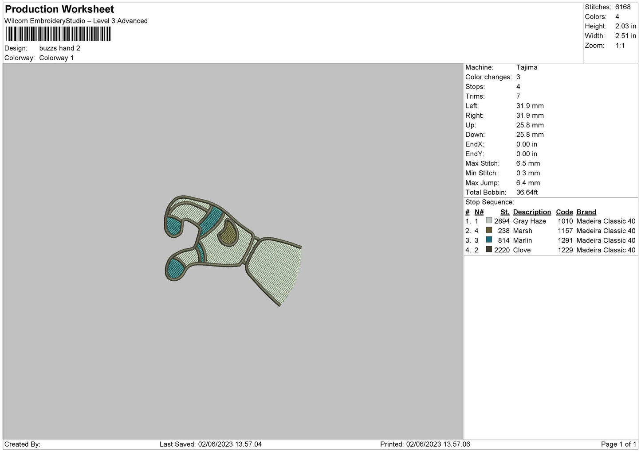The image size is (641, 452).
Task: Select the Production Worksheet title
Action: pos(59,9)
